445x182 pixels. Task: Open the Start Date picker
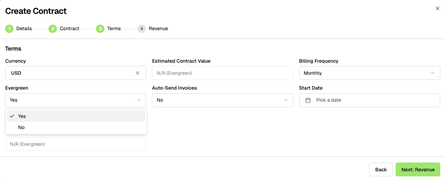pos(370,100)
